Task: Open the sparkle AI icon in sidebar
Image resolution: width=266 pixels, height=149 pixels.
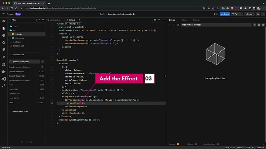Action: [4, 86]
